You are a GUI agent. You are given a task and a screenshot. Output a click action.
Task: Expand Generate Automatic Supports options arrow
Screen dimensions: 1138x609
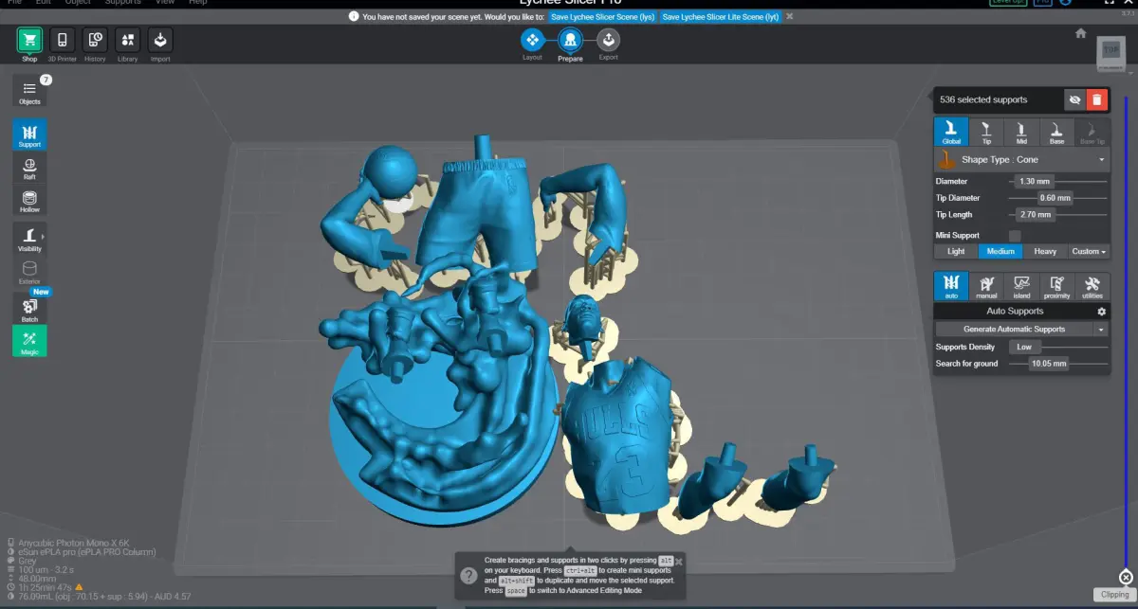(x=1100, y=330)
